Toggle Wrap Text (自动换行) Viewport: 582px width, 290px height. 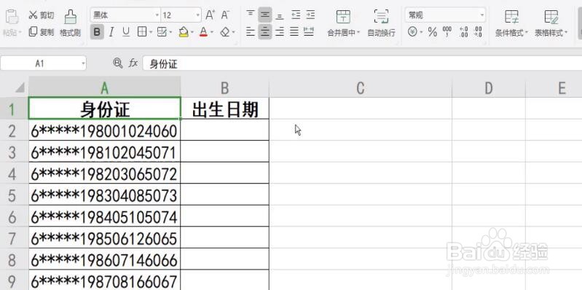click(381, 23)
